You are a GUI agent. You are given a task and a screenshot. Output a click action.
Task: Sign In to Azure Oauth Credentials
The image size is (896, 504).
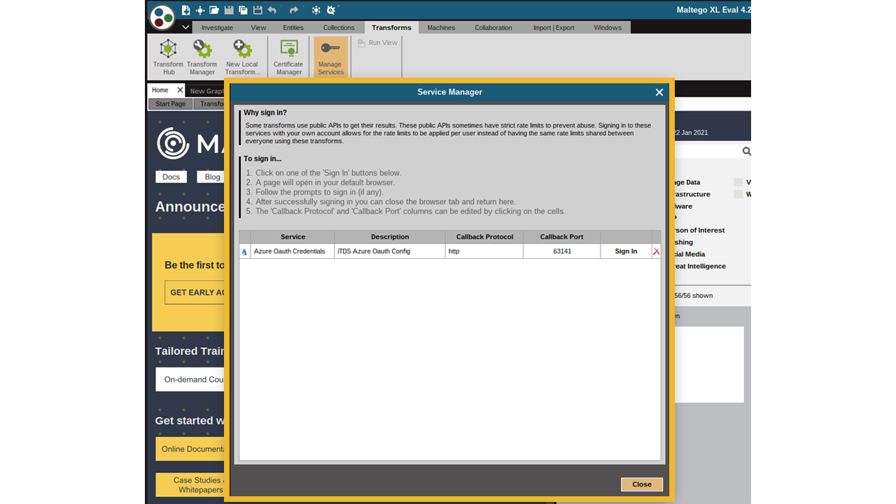click(626, 251)
